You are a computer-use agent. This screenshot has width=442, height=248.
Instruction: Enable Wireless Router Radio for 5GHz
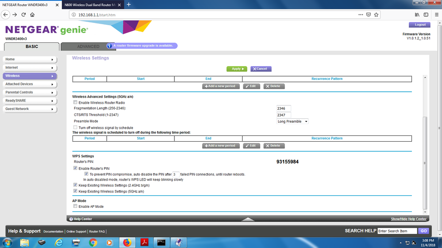click(75, 102)
